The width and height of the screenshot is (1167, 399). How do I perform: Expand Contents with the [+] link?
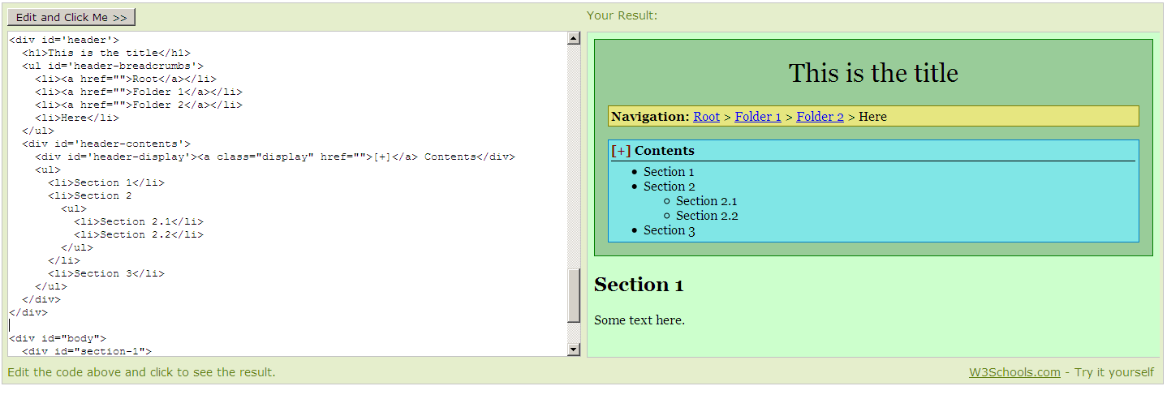pos(621,151)
